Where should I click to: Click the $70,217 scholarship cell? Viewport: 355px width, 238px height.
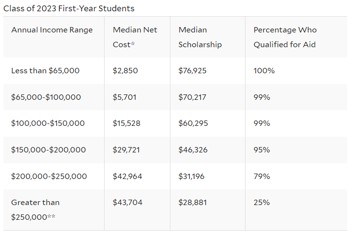point(192,97)
